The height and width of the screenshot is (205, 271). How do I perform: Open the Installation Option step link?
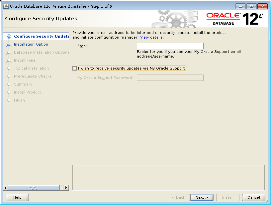coord(31,44)
